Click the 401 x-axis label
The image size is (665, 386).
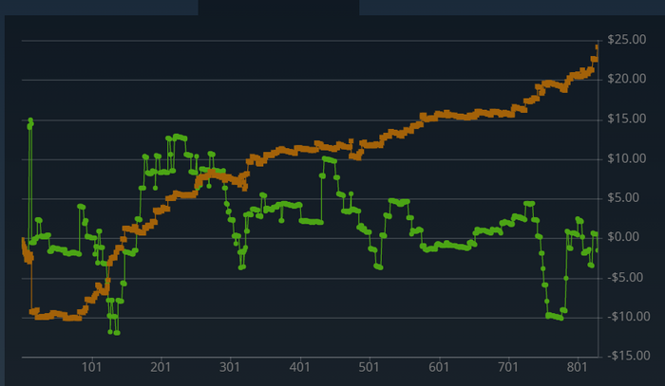pos(299,367)
